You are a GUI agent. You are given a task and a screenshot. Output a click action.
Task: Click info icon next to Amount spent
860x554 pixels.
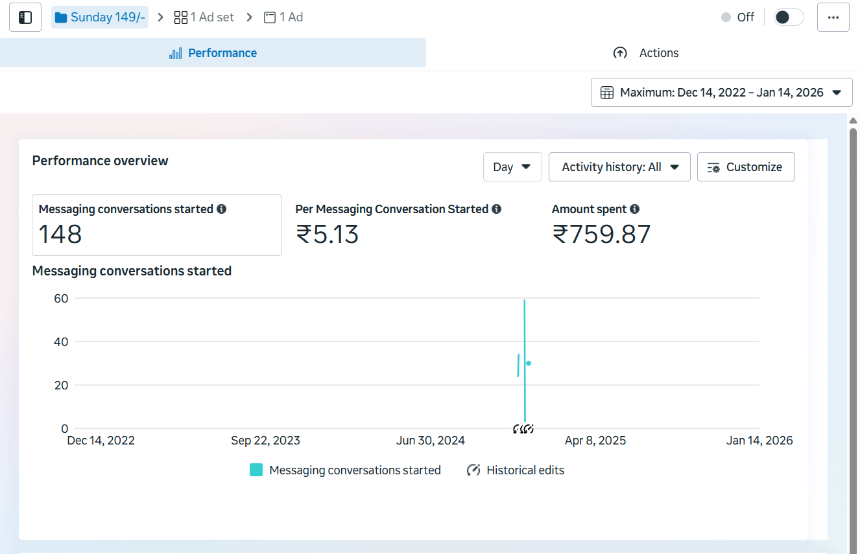(x=634, y=209)
